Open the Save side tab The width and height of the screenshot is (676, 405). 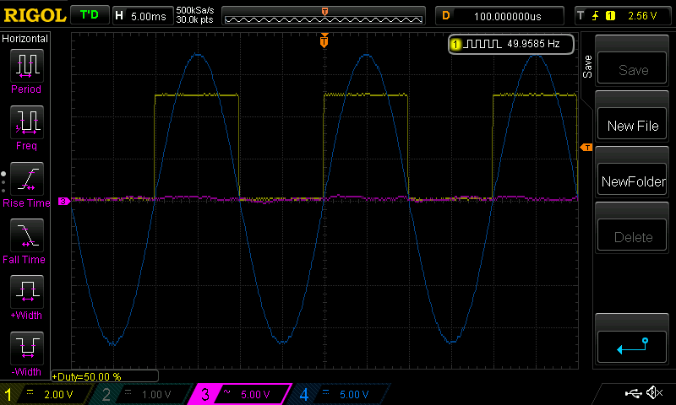(586, 67)
